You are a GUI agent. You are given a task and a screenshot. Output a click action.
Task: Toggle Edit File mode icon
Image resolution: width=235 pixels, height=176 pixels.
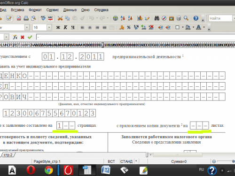coord(9,18)
